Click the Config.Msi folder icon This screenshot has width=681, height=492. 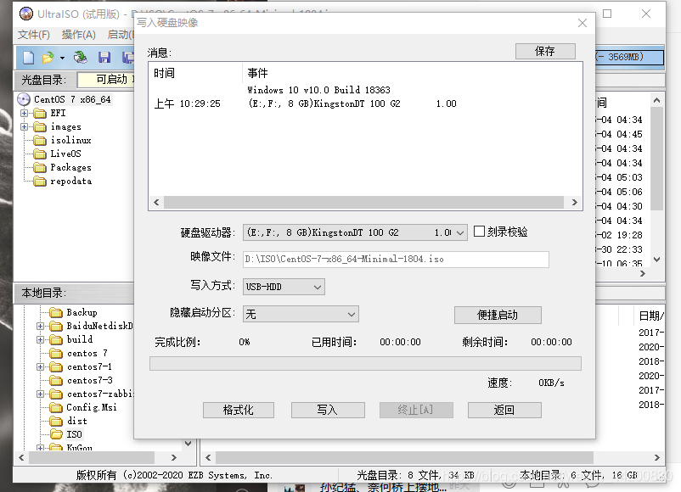click(56, 407)
